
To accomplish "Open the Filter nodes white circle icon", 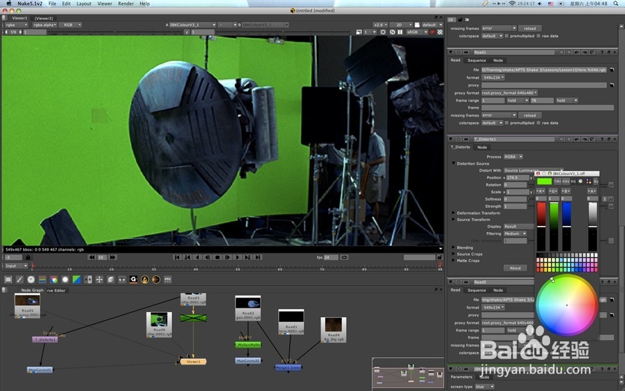I will point(65,280).
